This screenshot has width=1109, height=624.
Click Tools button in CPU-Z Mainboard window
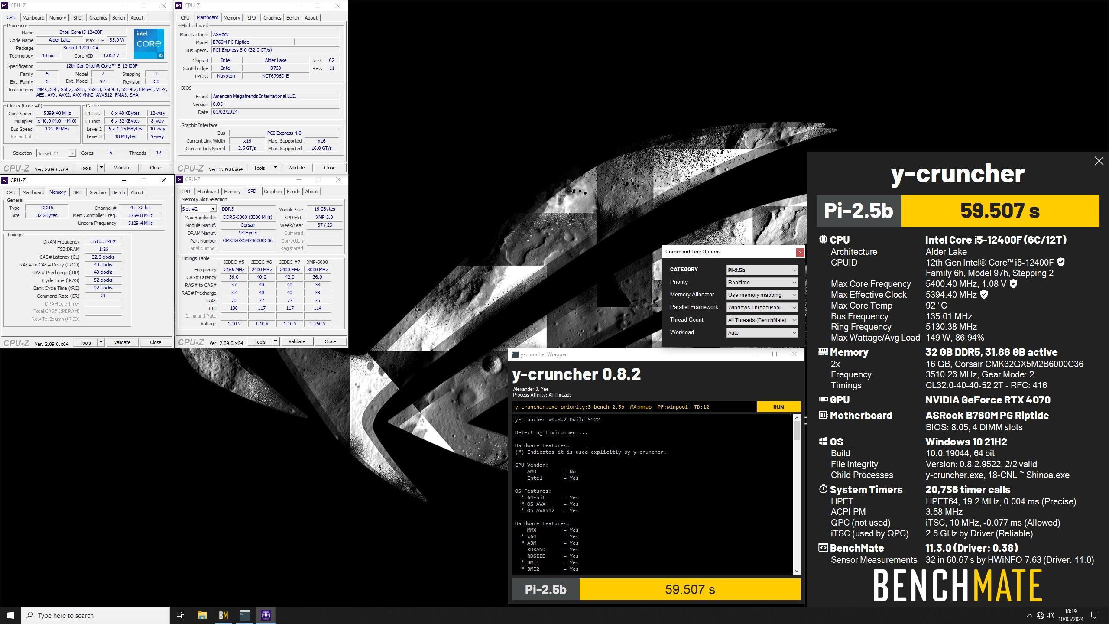coord(259,168)
